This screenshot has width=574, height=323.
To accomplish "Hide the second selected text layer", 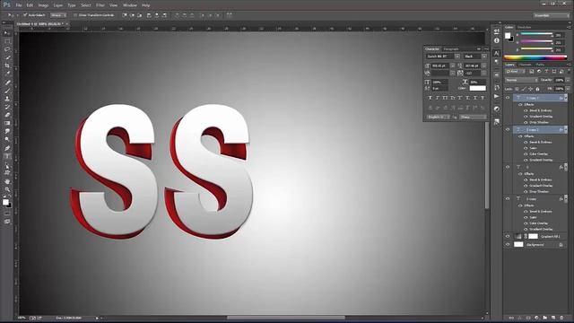I will point(508,129).
